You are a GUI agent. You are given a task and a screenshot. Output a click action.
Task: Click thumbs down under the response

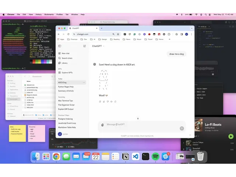click(x=108, y=101)
